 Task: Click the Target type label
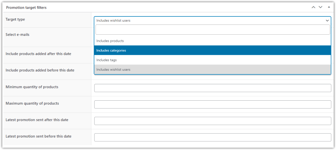click(15, 19)
